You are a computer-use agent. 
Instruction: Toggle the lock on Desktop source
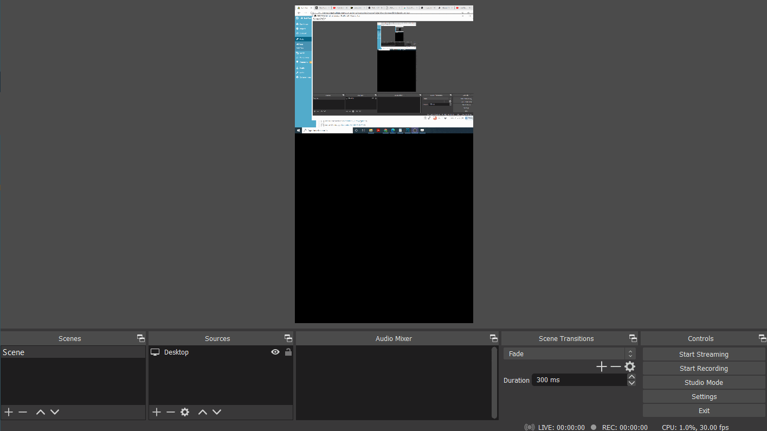pyautogui.click(x=288, y=352)
